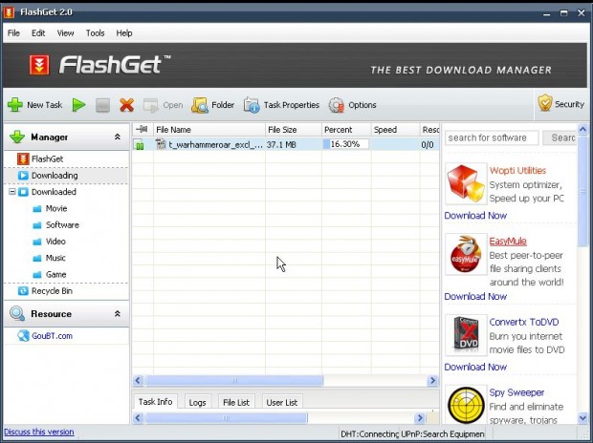This screenshot has height=443, width=593.
Task: Switch to the Task Info tab
Action: coord(155,402)
